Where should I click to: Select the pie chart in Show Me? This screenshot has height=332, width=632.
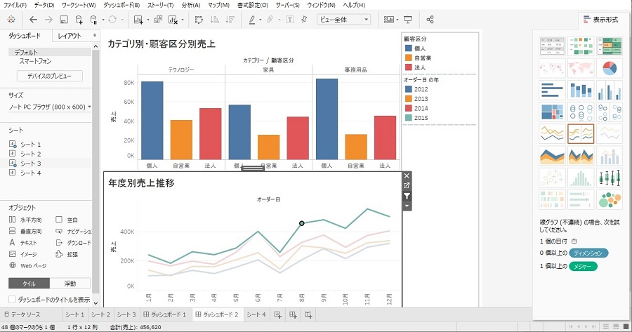[610, 69]
